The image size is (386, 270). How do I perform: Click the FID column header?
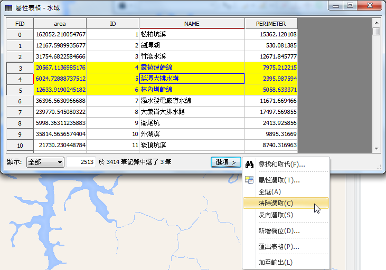(x=20, y=24)
